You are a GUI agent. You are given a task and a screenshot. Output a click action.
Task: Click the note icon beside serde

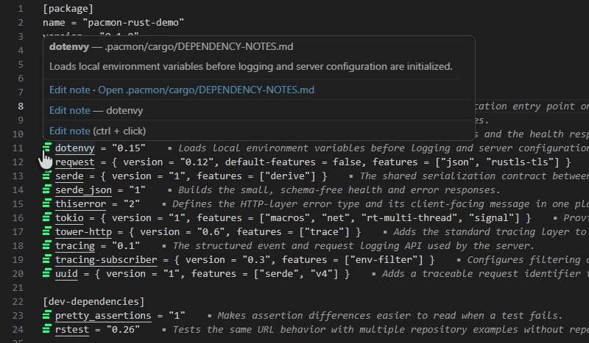point(46,176)
